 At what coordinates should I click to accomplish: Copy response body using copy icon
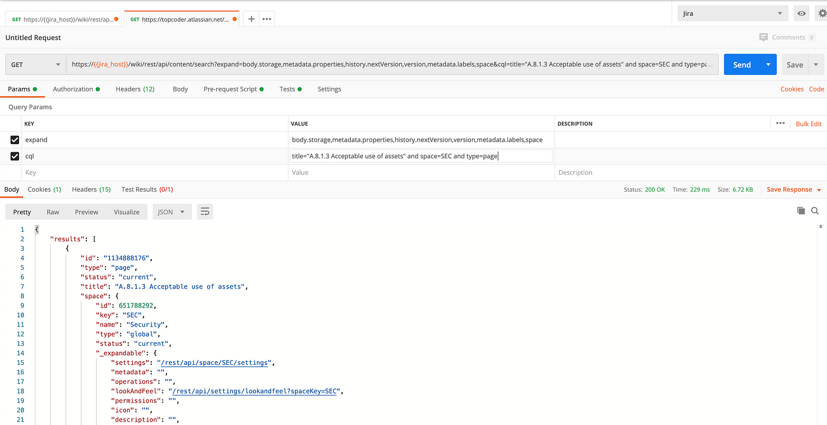(x=801, y=211)
